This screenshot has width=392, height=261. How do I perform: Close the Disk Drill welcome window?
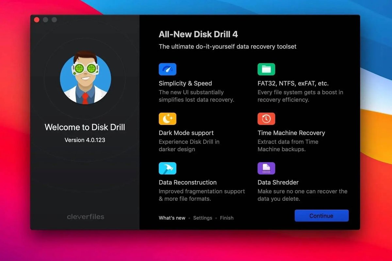pyautogui.click(x=37, y=20)
